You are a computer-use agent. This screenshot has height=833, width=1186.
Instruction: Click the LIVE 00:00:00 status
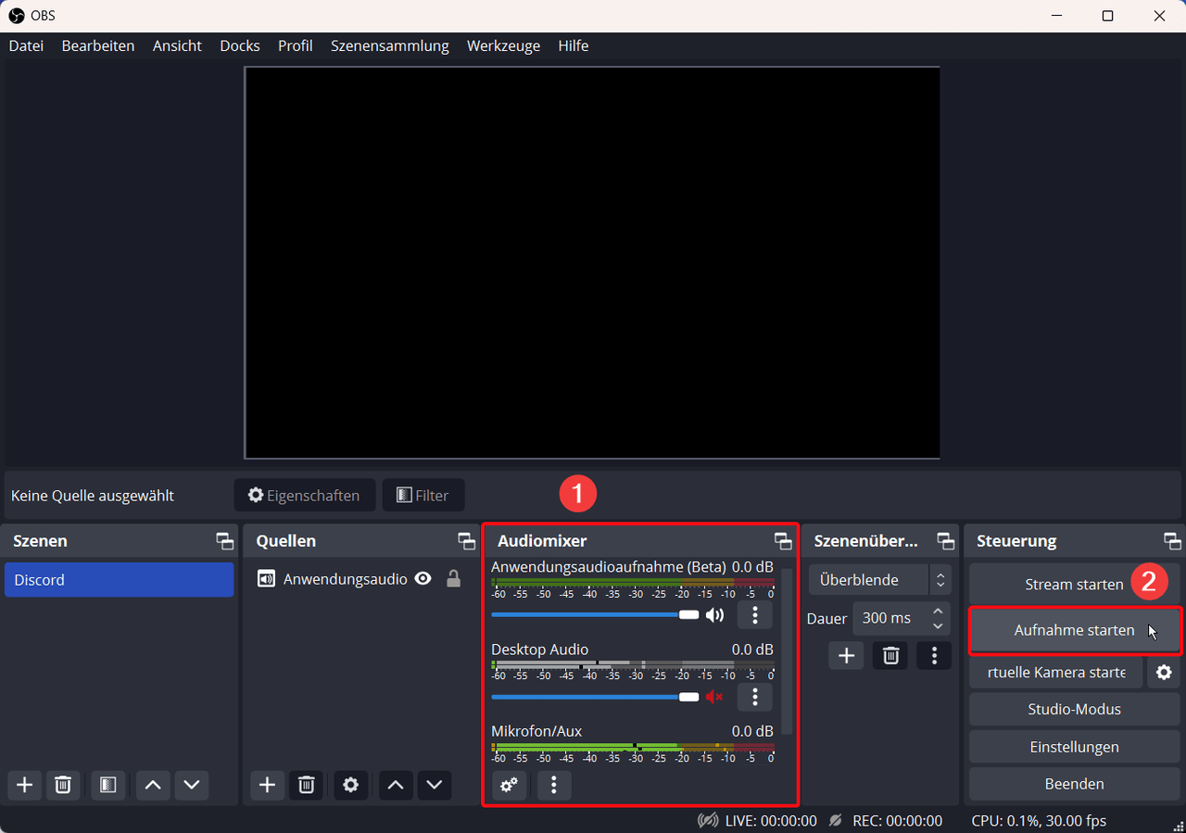770,821
